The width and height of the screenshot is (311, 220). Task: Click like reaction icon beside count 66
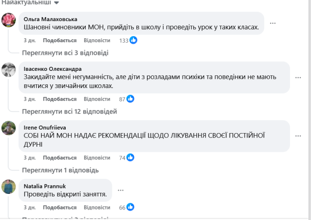coord(130,207)
